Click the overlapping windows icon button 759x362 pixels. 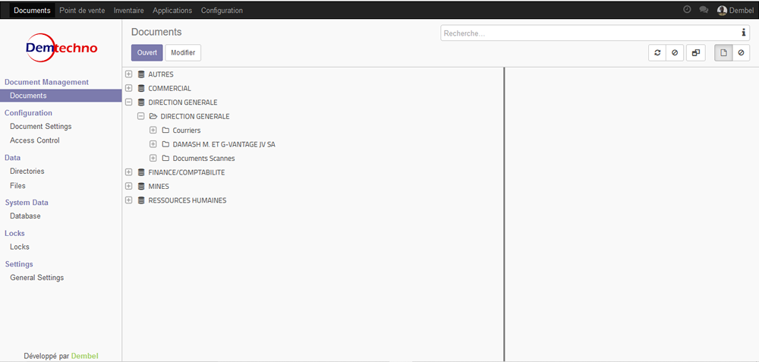pos(696,52)
